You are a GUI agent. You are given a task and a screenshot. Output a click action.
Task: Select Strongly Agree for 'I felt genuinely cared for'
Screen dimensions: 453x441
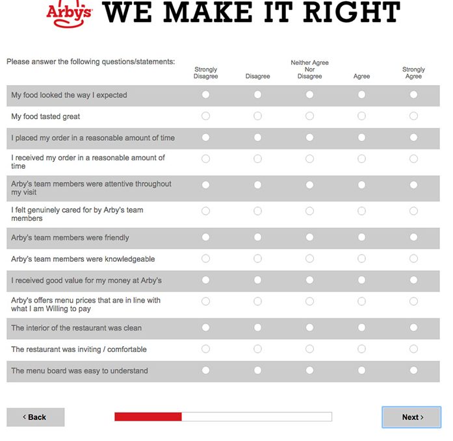click(x=413, y=211)
